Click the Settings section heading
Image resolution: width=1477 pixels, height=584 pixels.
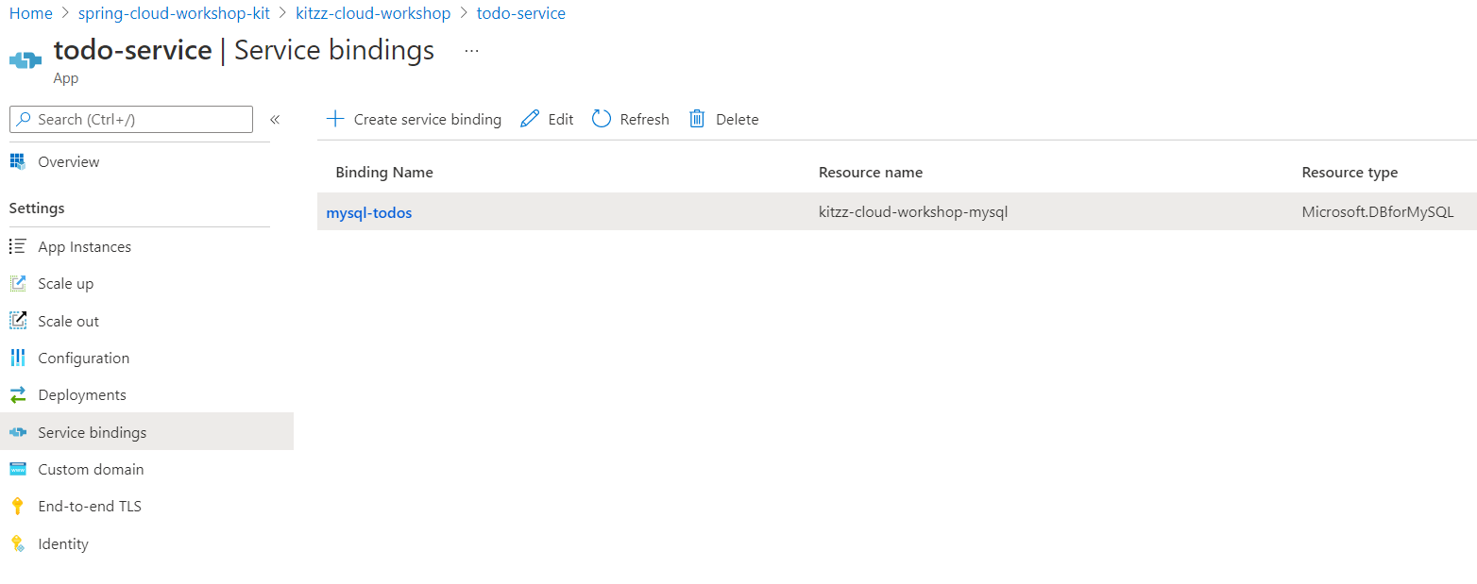tap(37, 209)
